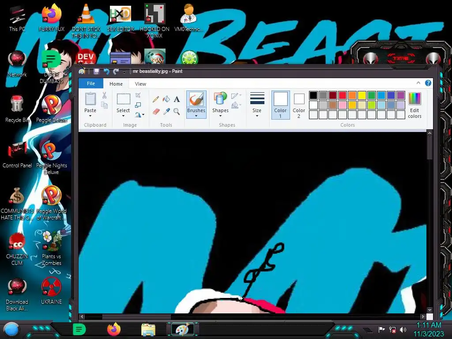Viewport: 452px width, 339px height.
Task: Click the vertical scrollbar thumb in Paint
Action: pos(429,147)
